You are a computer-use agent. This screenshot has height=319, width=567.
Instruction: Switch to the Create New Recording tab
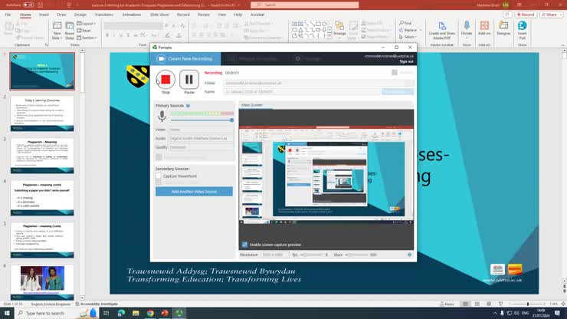coord(188,58)
